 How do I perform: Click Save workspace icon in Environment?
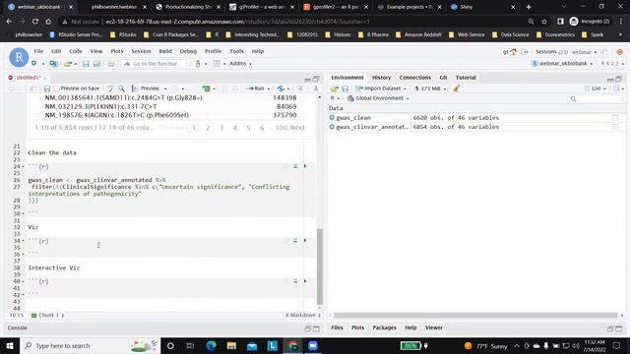346,88
